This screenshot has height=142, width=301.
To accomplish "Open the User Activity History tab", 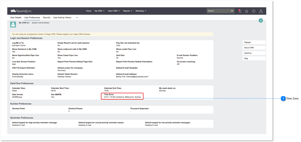I will 62,17.
